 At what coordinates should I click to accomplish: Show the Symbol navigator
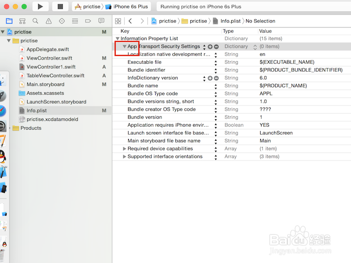tap(22, 21)
